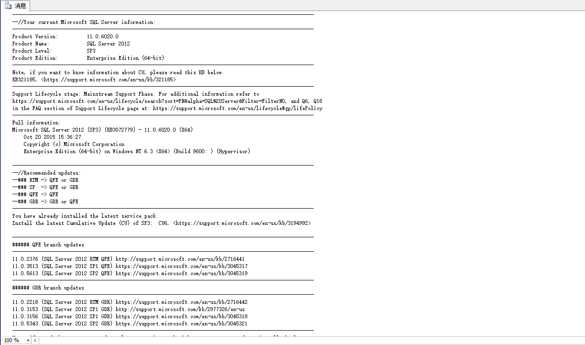Click the kb/3045321 SP2 GDR link

pyautogui.click(x=181, y=323)
